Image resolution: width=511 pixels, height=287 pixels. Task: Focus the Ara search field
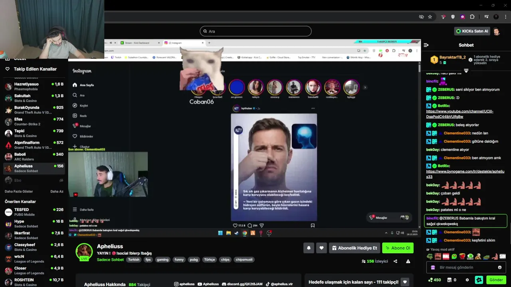pyautogui.click(x=255, y=31)
